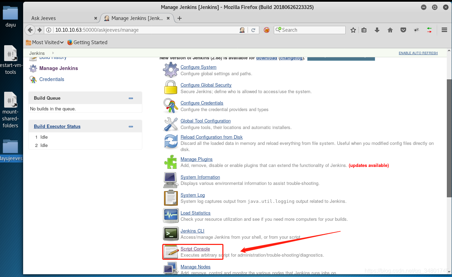Open the Manage Nodes link
This screenshot has height=277, width=452.
(x=195, y=267)
